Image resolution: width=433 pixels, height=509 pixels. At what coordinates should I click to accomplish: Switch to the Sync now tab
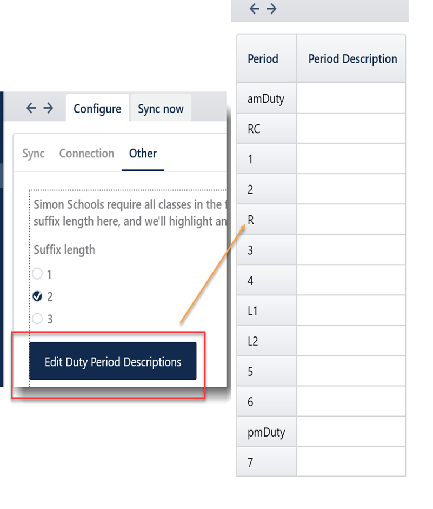[x=161, y=109]
